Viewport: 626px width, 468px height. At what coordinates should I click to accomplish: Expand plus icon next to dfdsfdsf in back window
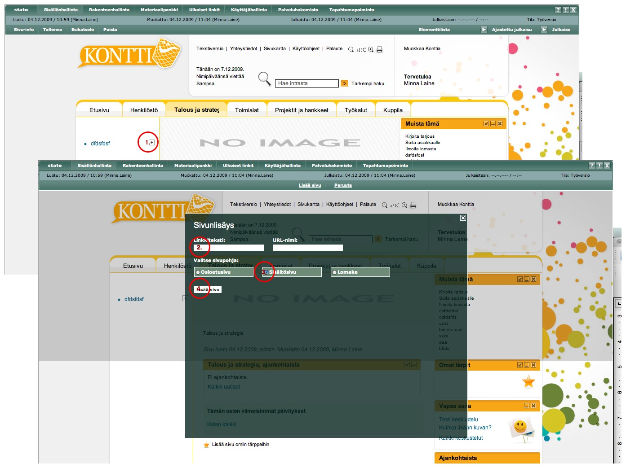click(151, 142)
